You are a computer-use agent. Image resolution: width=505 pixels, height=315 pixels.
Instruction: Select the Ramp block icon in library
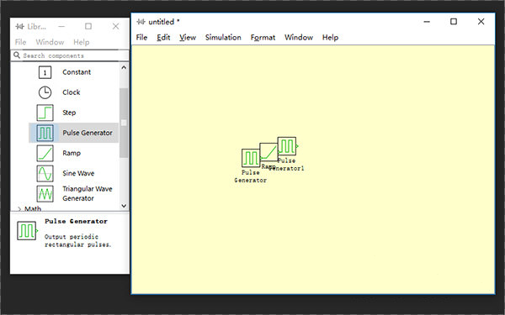pos(45,153)
